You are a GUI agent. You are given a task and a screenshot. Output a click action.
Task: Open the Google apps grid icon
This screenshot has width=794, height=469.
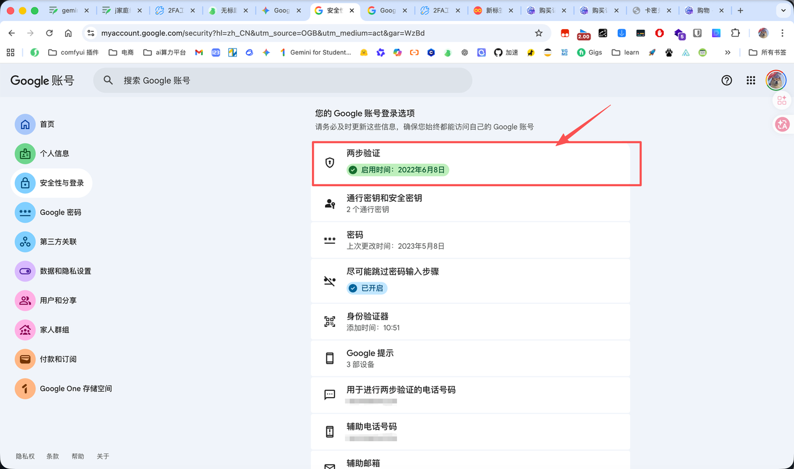751,80
